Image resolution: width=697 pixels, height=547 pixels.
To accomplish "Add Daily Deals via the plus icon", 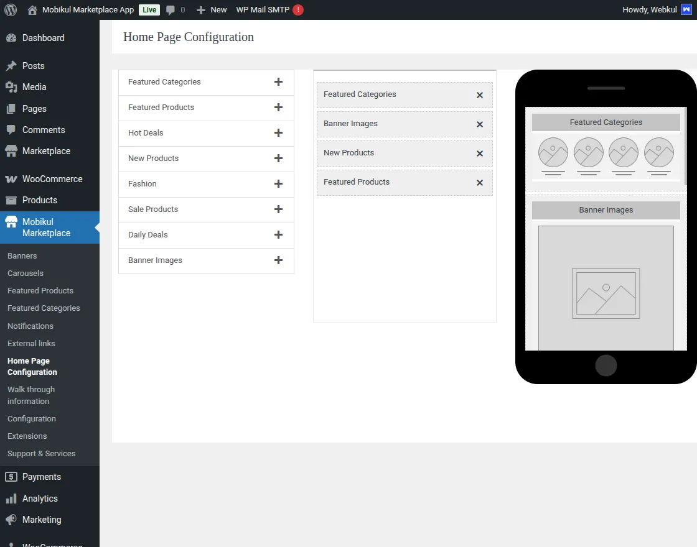I will 278,235.
